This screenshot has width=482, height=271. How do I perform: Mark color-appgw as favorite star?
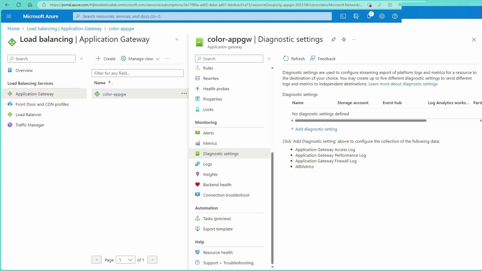click(x=344, y=40)
